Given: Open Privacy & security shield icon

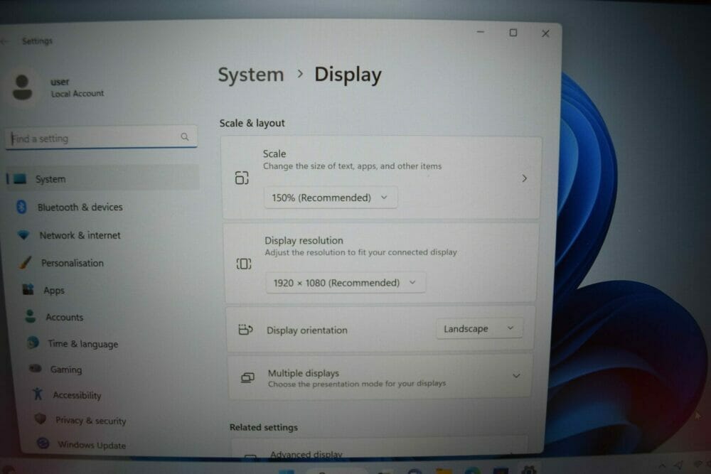Looking at the screenshot, I should [x=41, y=419].
